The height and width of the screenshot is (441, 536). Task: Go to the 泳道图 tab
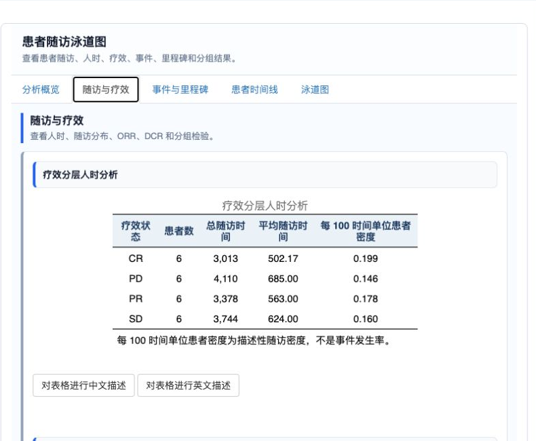click(315, 90)
